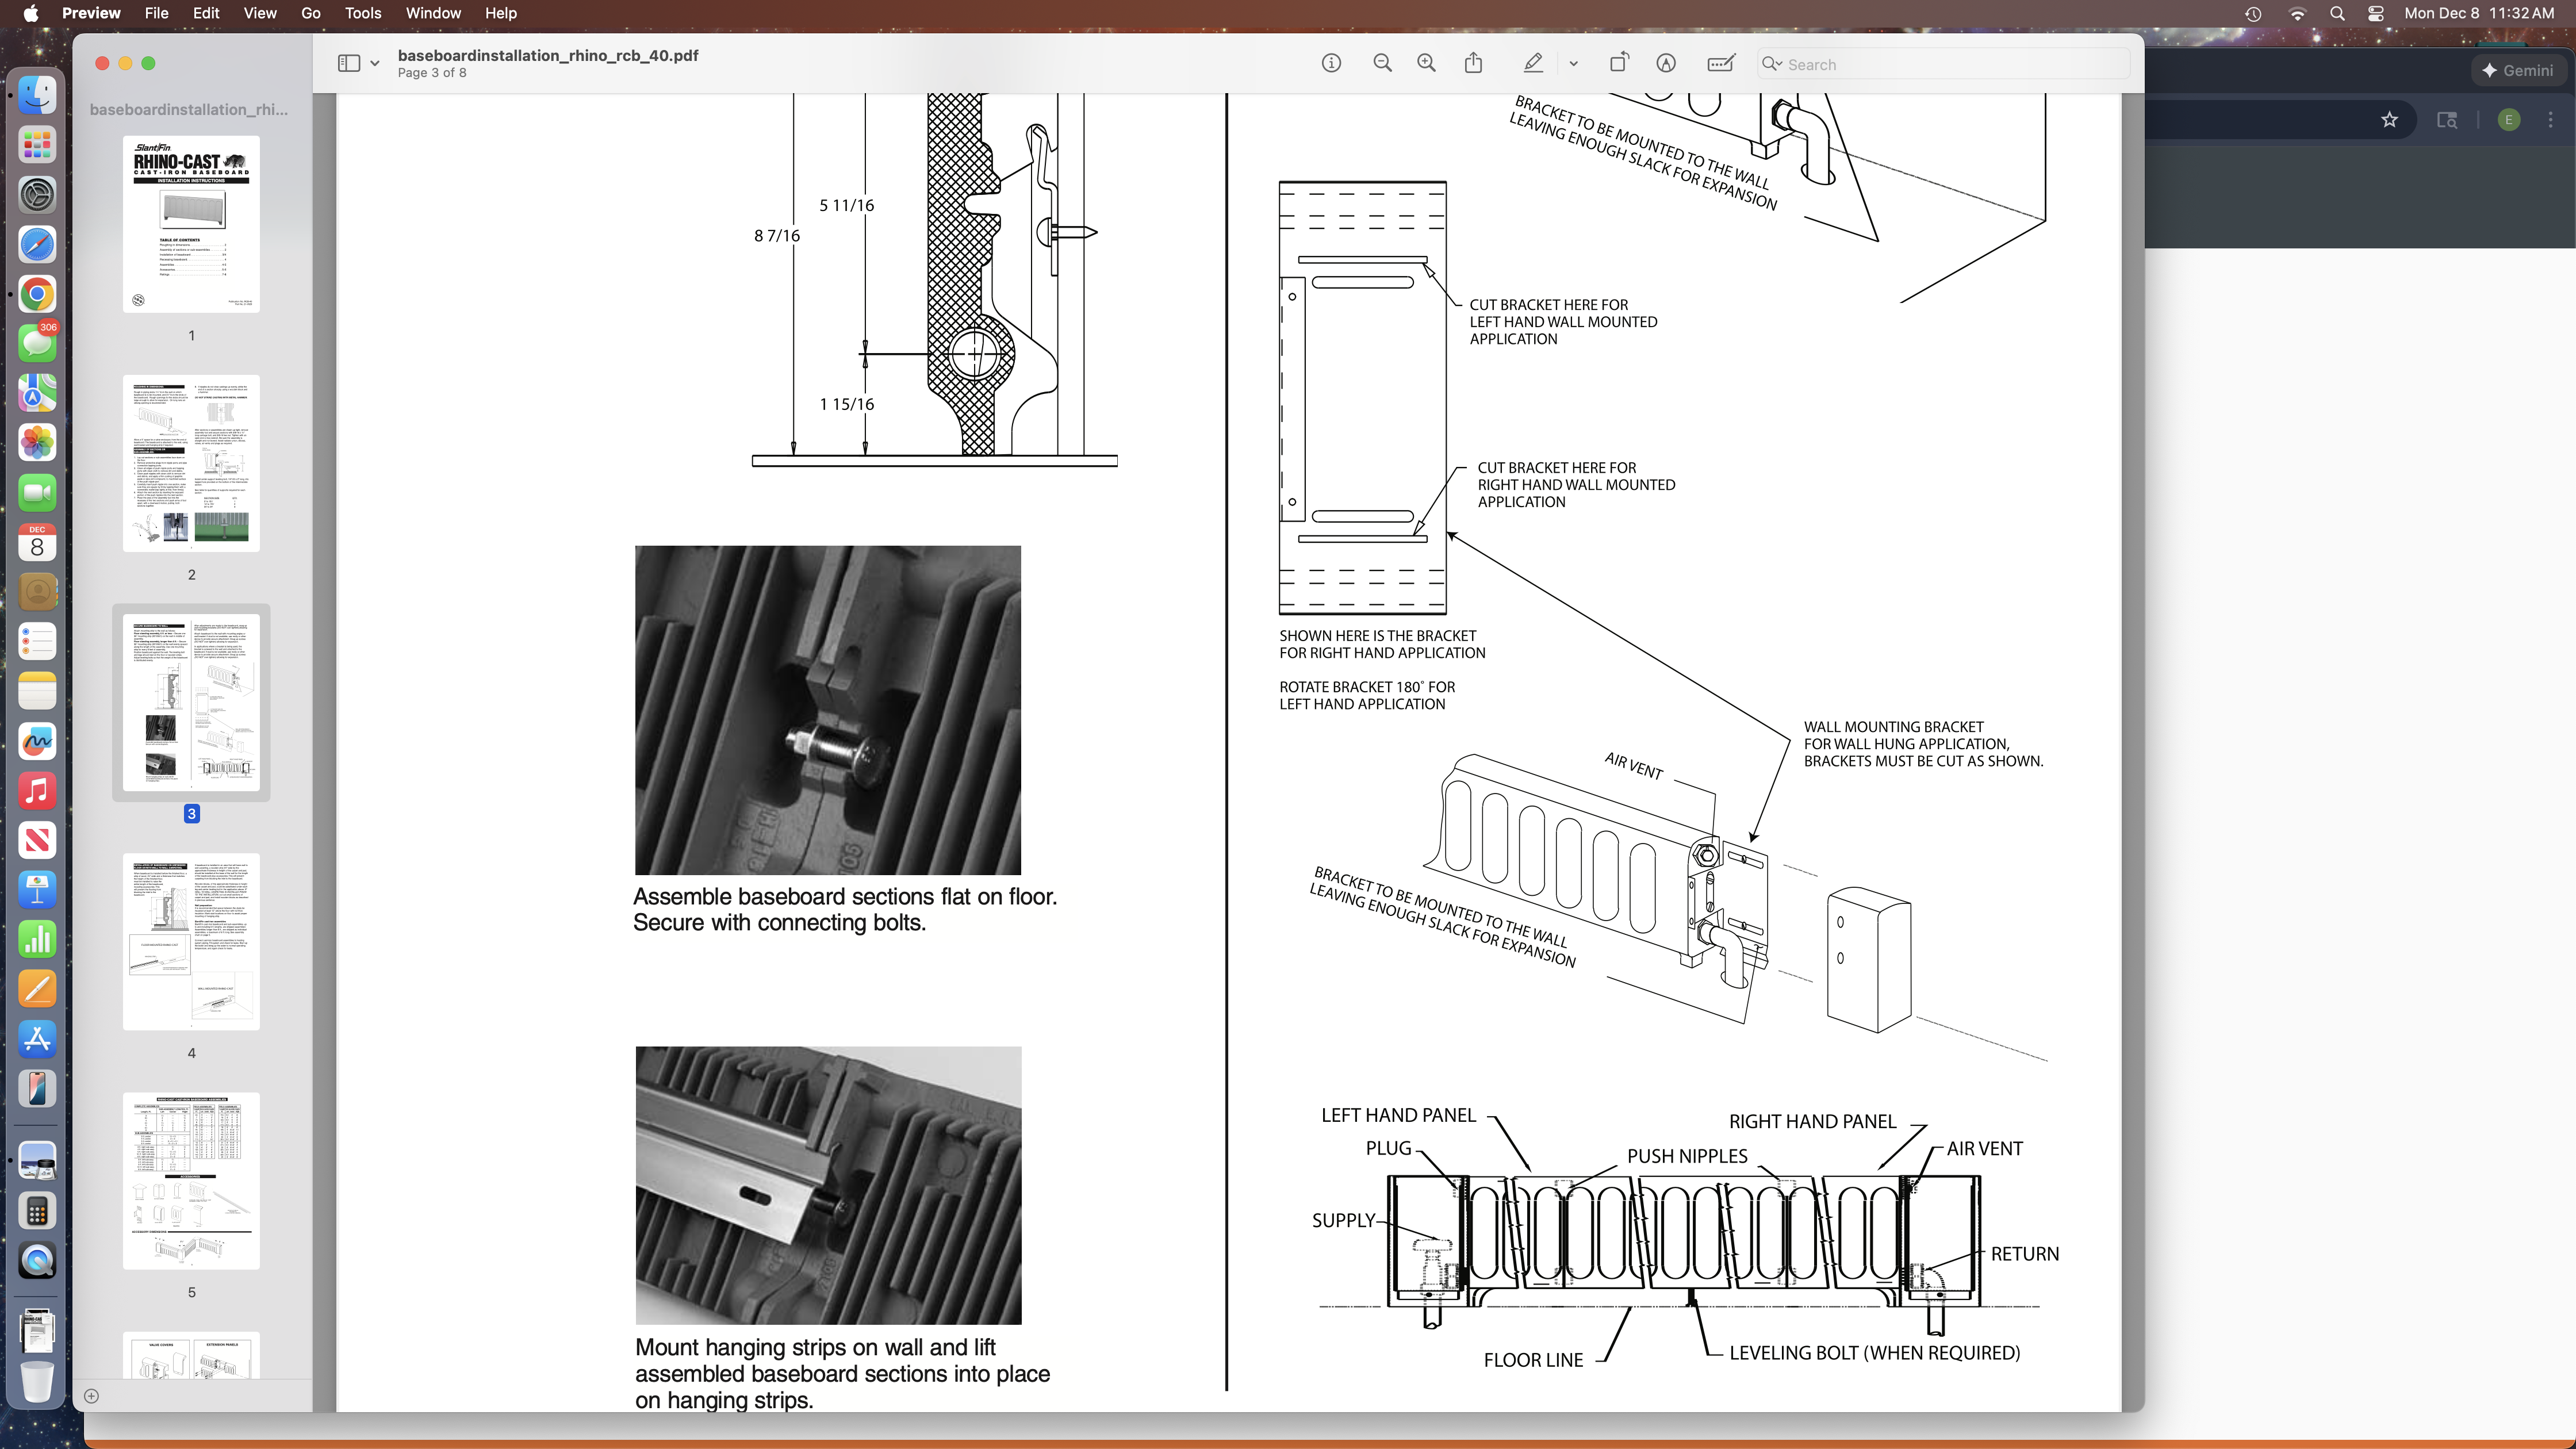Open Messages from the Dock

point(37,343)
